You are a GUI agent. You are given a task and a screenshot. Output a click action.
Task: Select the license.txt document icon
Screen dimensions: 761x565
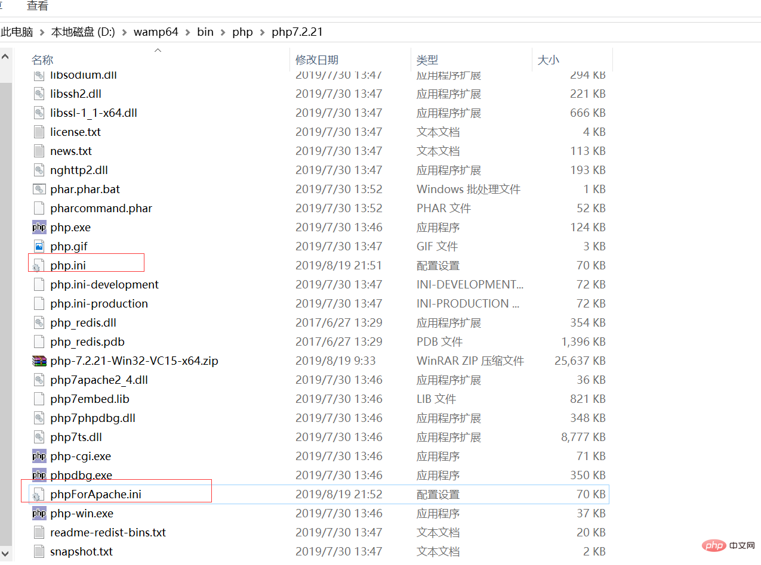39,132
